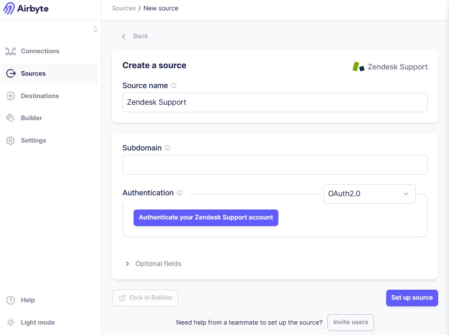Open the Sources menu label

click(33, 74)
